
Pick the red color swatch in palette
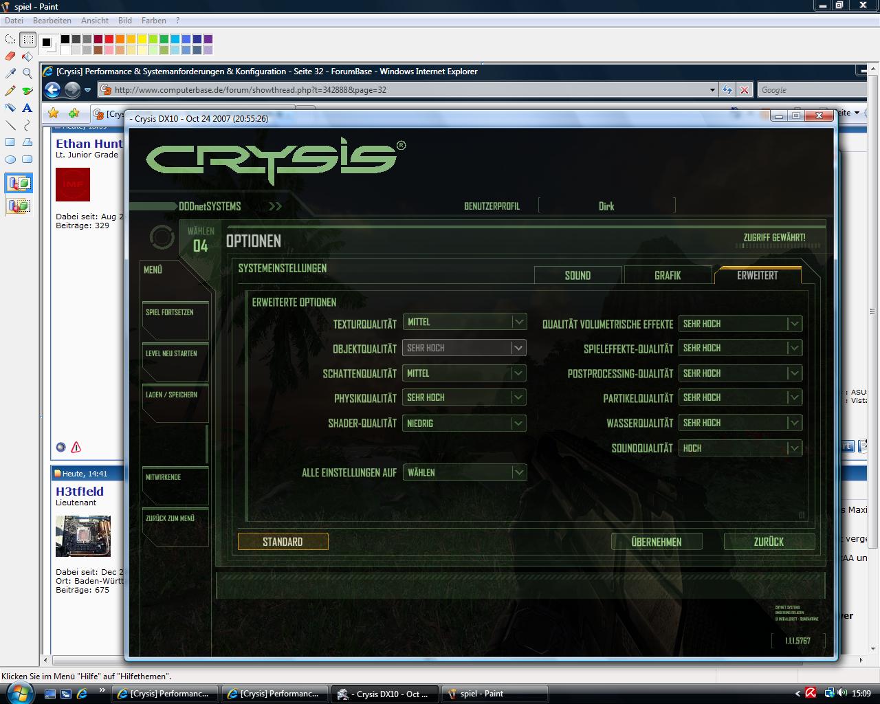(x=109, y=39)
